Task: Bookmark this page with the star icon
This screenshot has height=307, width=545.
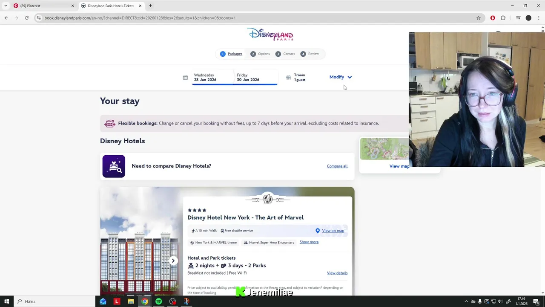Action: (x=479, y=18)
